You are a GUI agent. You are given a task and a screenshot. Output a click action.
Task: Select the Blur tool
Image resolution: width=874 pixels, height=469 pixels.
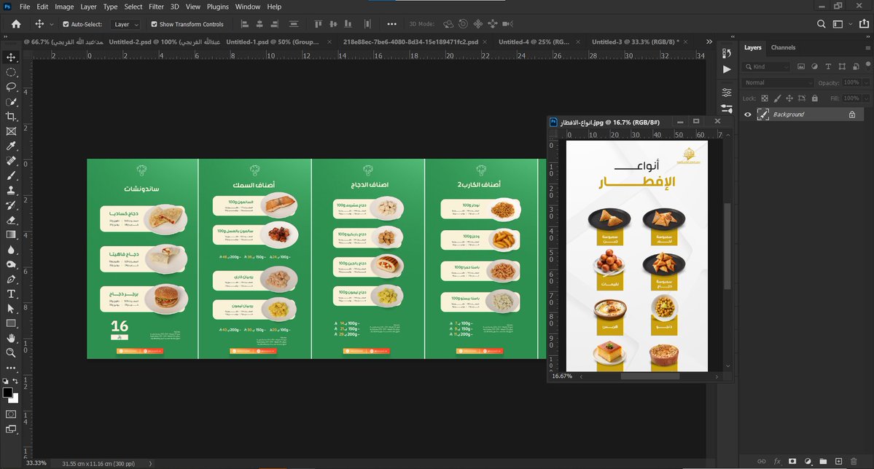11,250
